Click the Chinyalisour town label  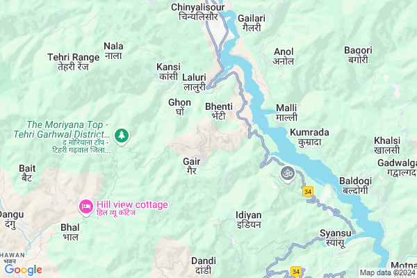pyautogui.click(x=197, y=12)
